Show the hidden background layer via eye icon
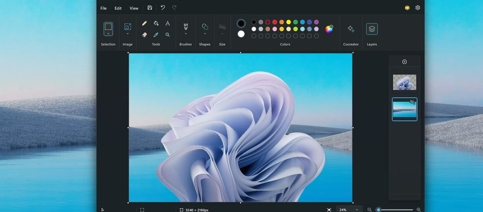The height and width of the screenshot is (212, 483). pos(412,102)
